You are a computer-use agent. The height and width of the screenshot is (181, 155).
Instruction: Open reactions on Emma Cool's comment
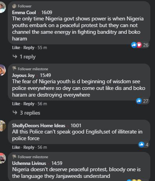tap(140, 45)
